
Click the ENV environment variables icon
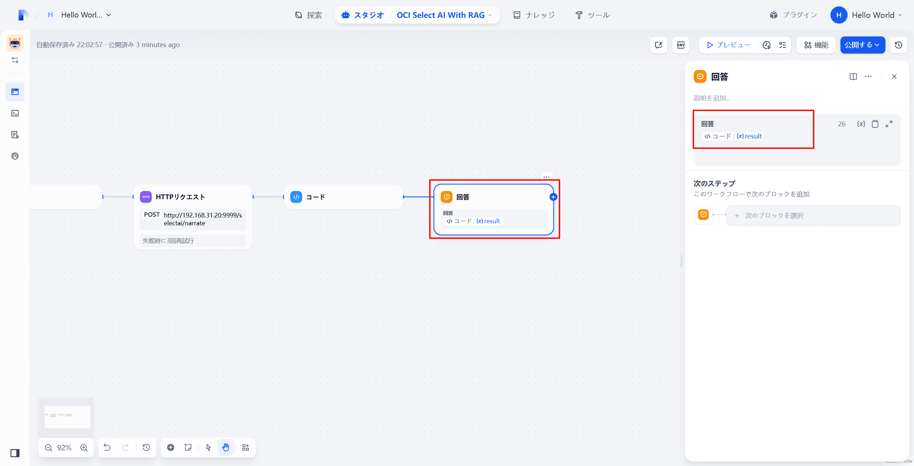point(681,45)
